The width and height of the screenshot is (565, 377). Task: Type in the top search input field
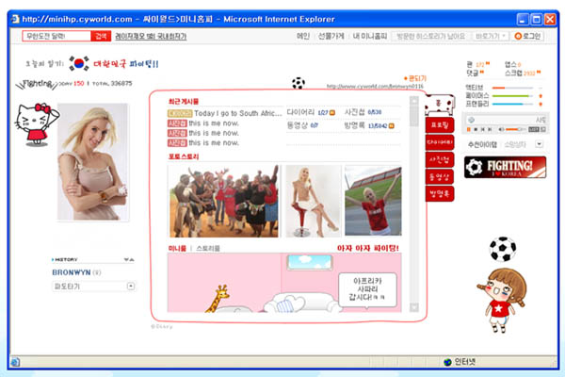pyautogui.click(x=56, y=36)
